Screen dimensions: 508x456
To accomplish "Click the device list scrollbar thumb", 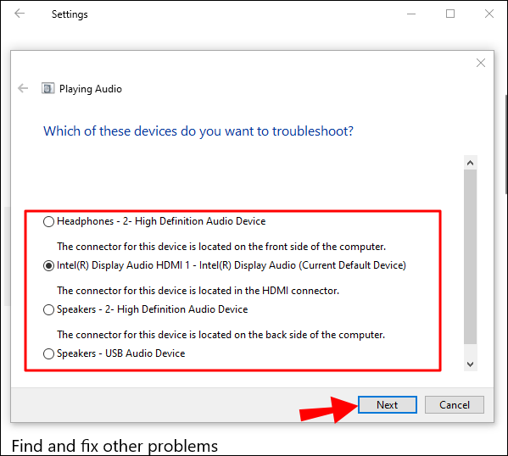I will [x=471, y=257].
